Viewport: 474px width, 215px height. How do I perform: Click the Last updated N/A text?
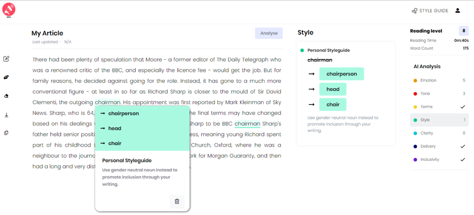52,42
